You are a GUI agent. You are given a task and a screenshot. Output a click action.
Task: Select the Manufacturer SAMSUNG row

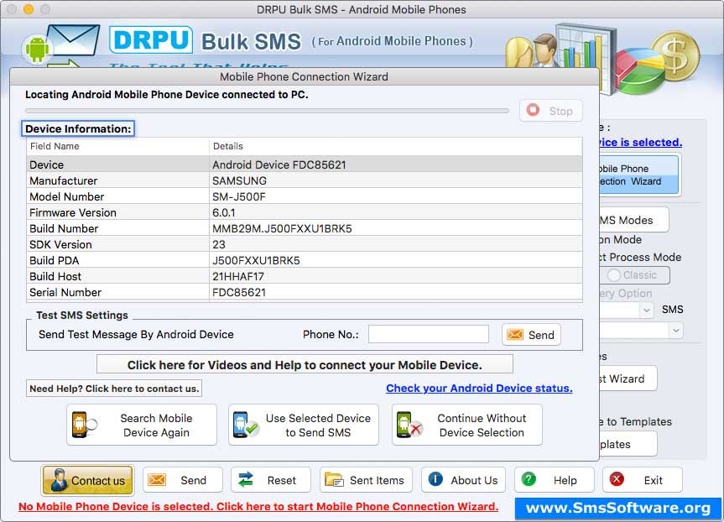(x=305, y=180)
